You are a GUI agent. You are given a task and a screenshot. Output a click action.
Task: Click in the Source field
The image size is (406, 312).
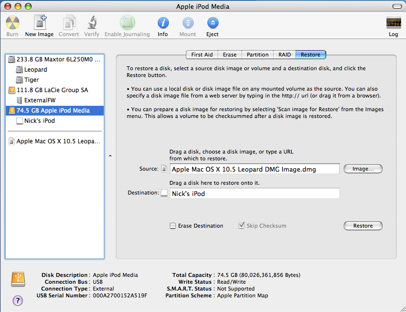pyautogui.click(x=255, y=169)
